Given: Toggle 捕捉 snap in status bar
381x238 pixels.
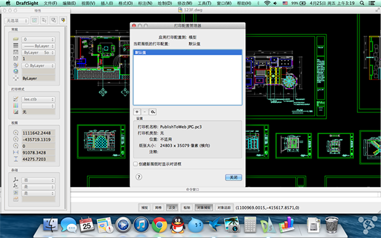Looking at the screenshot, I should pos(145,208).
